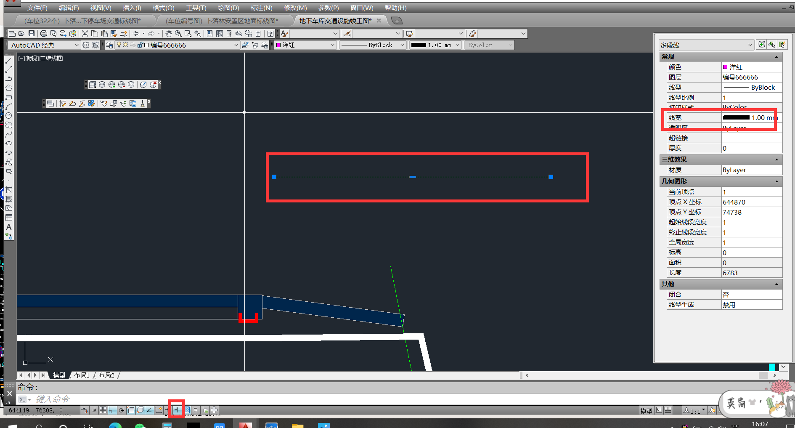Click the Cut scissors icon
Viewport: 795px width, 428px height.
[85, 34]
